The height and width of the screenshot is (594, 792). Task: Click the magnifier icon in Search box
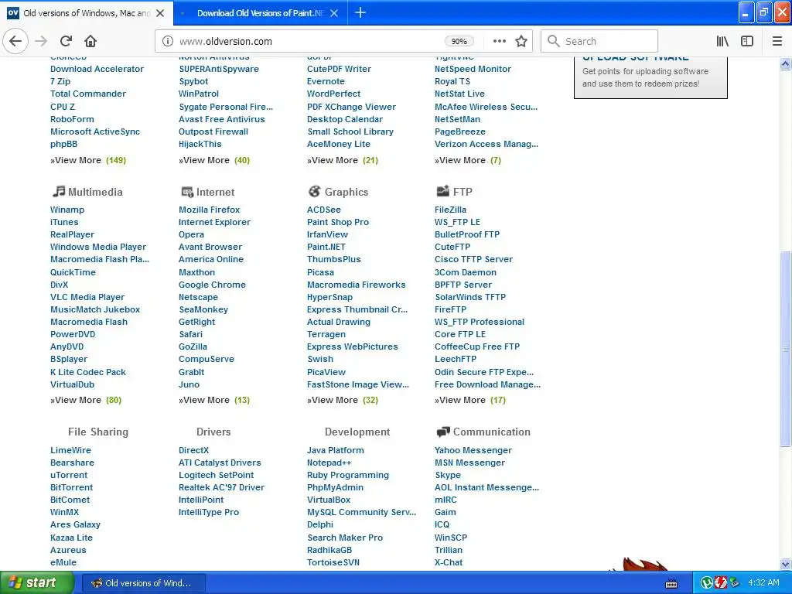pos(554,41)
